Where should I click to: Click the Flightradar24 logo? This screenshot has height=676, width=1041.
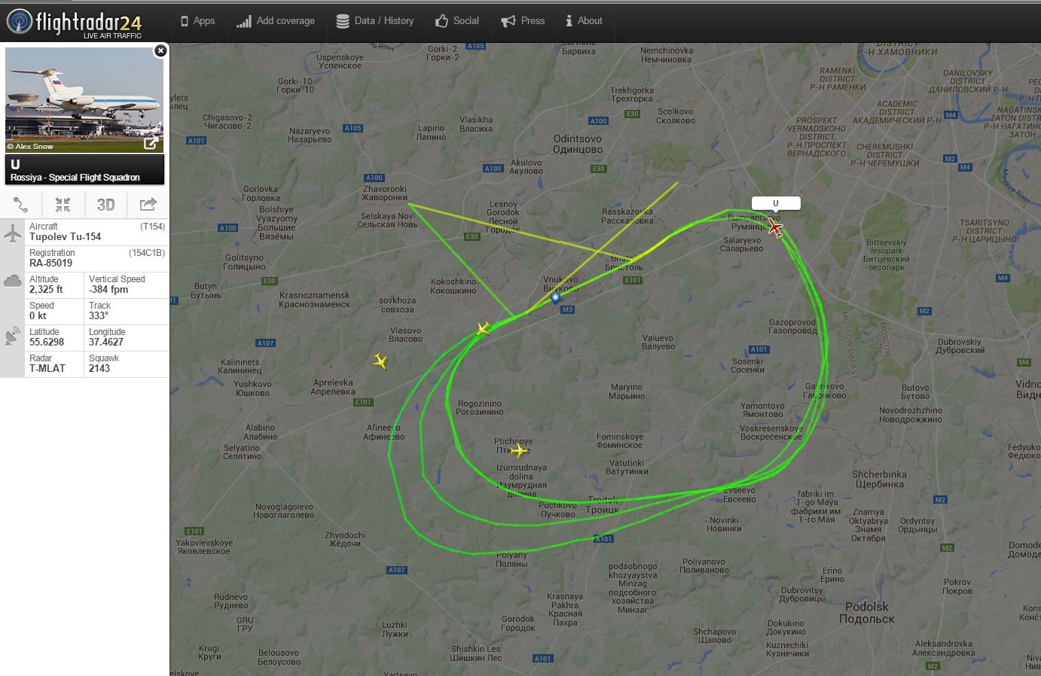tap(74, 23)
